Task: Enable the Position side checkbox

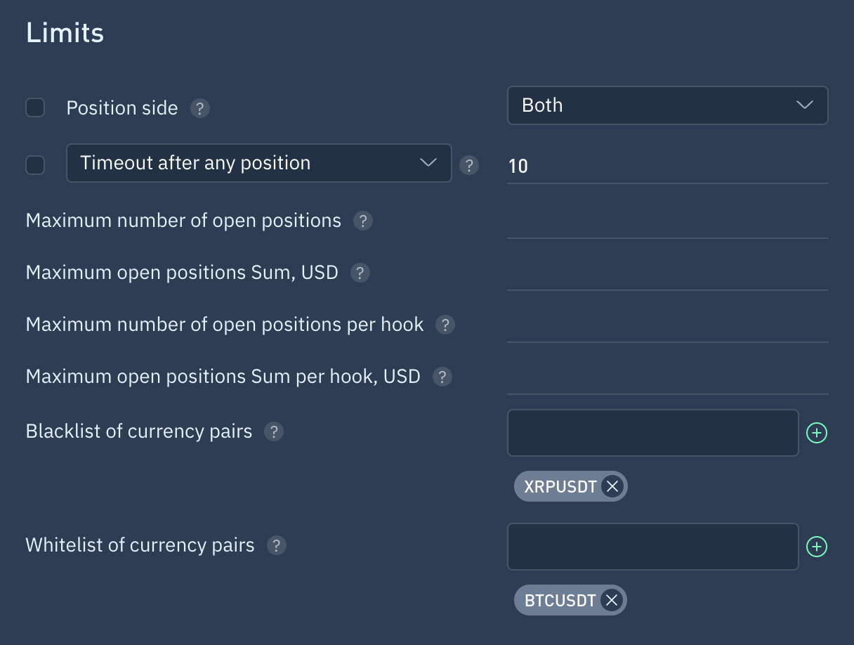Action: coord(35,107)
